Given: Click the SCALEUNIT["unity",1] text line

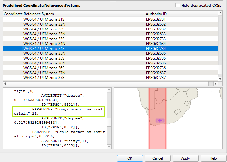Looking at the screenshot, I should (65, 141).
